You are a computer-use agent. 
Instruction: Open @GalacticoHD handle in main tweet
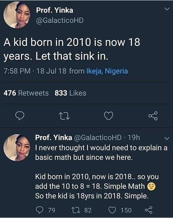(60, 20)
